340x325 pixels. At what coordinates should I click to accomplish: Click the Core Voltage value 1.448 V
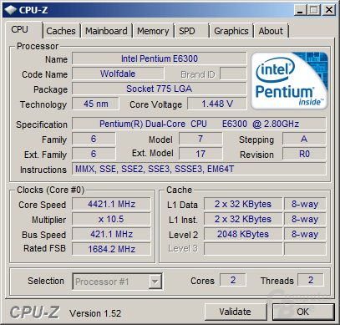[217, 104]
